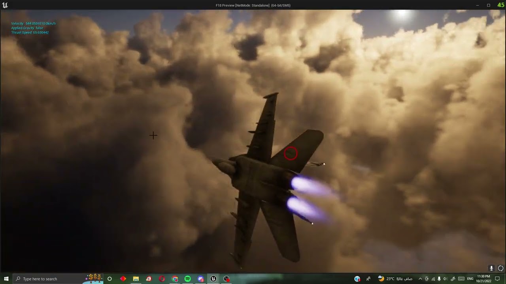Launch the red diamond app on taskbar
The image size is (506, 284).
click(123, 279)
